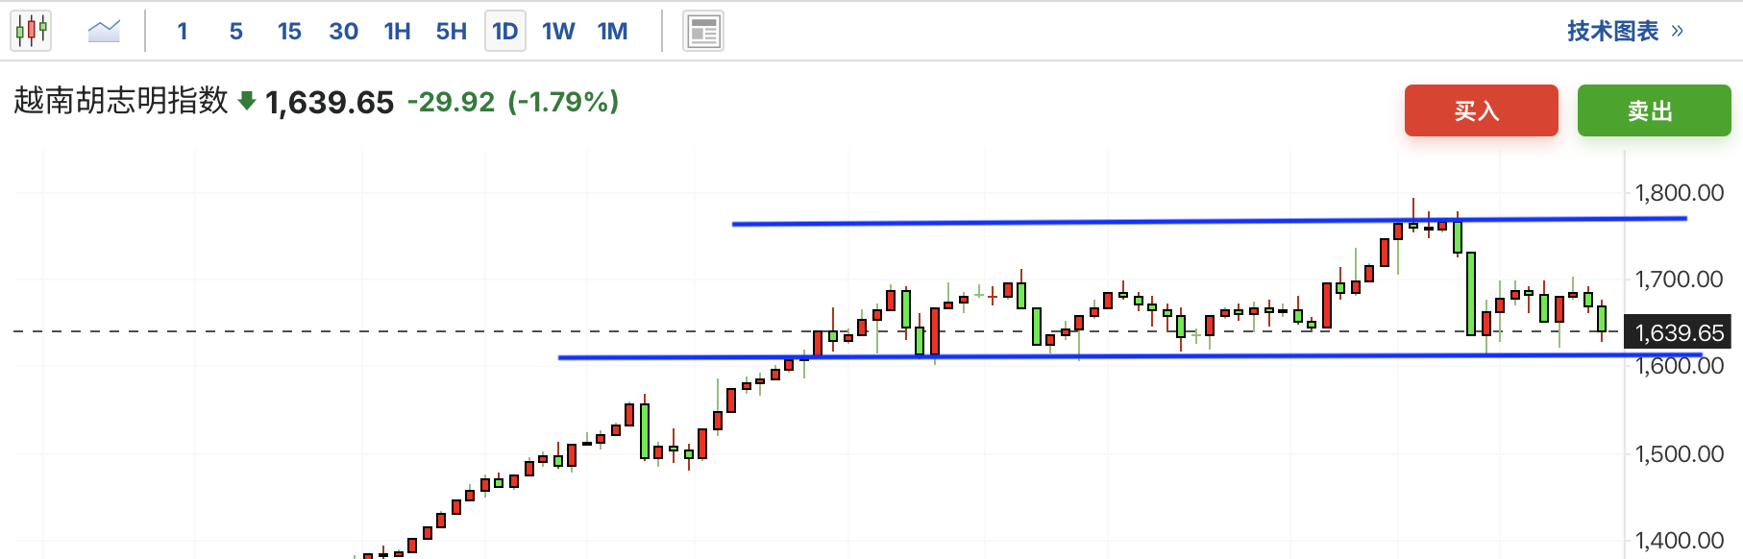The height and width of the screenshot is (559, 1743).
Task: Select the 1 minute timeframe
Action: click(x=183, y=32)
